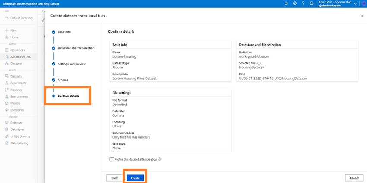Image resolution: width=367 pixels, height=183 pixels.
Task: Click the help question mark icon
Action: coord(303,3)
